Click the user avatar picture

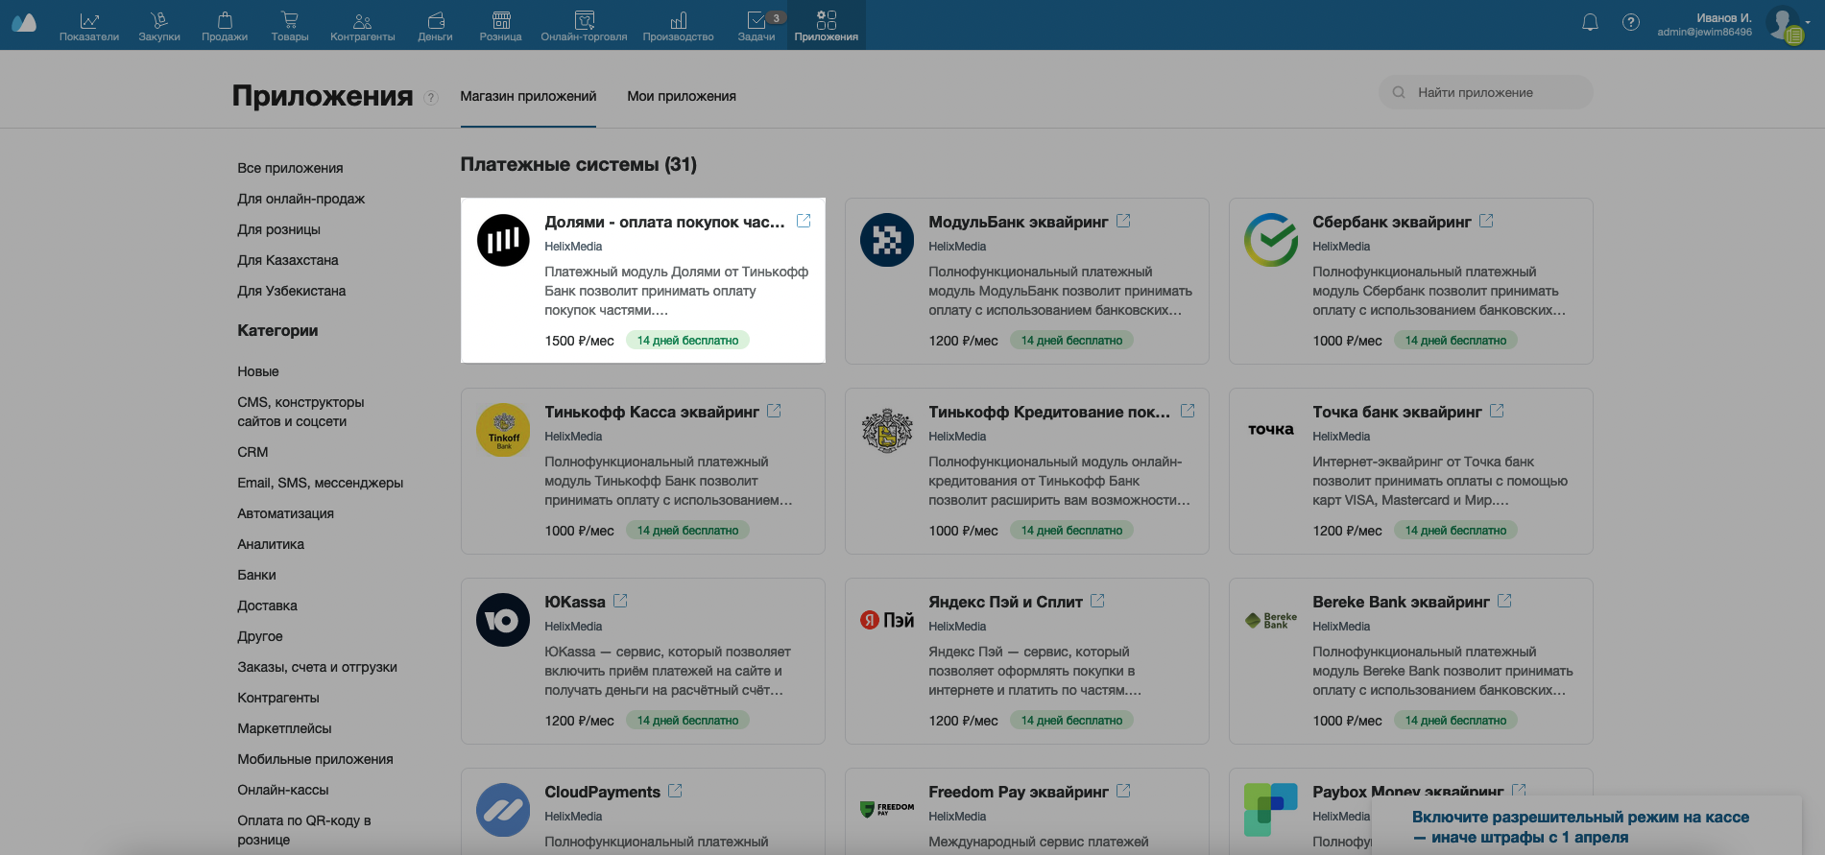[x=1784, y=24]
